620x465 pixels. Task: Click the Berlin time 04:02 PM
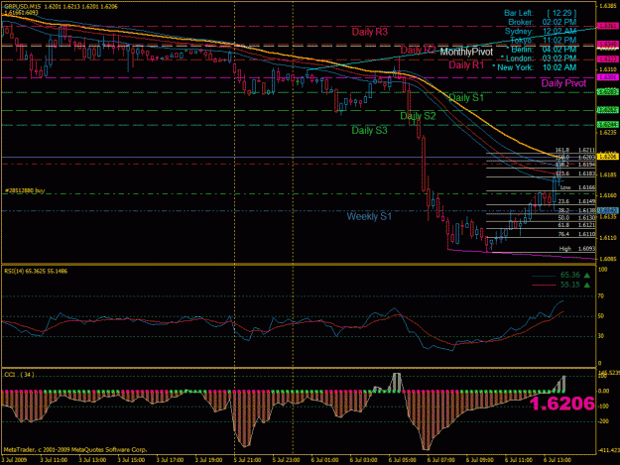[x=559, y=50]
